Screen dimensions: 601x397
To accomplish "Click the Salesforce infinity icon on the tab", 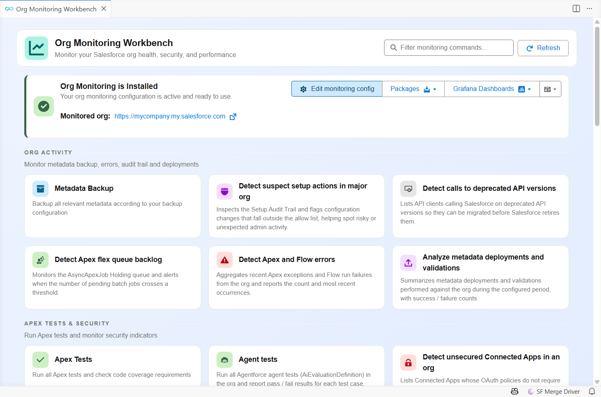I will pos(9,9).
